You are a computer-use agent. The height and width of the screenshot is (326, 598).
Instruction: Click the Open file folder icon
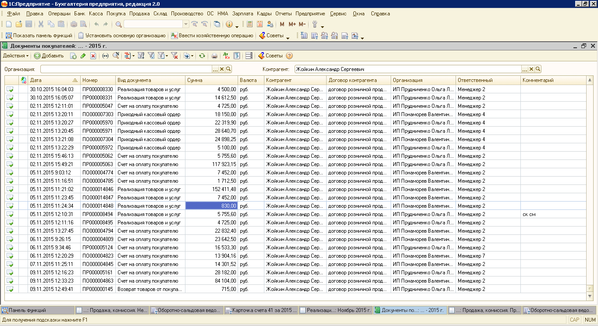click(x=19, y=24)
